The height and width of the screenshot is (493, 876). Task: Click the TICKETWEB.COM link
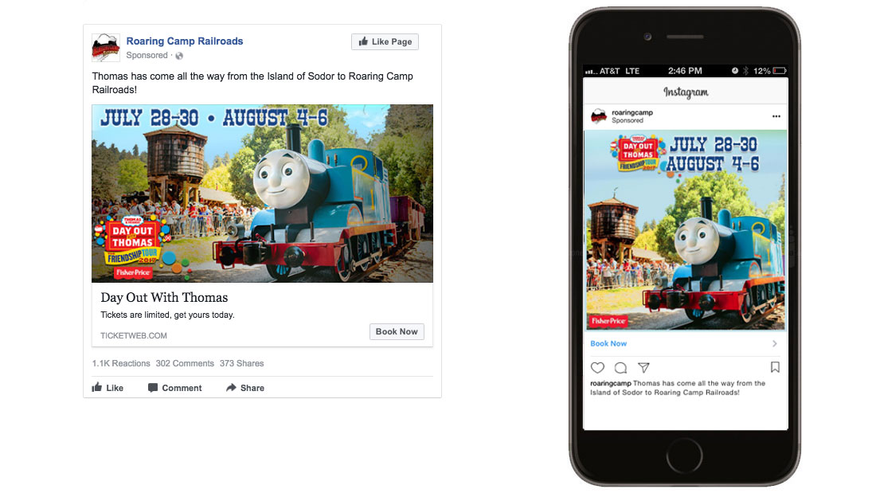[134, 335]
